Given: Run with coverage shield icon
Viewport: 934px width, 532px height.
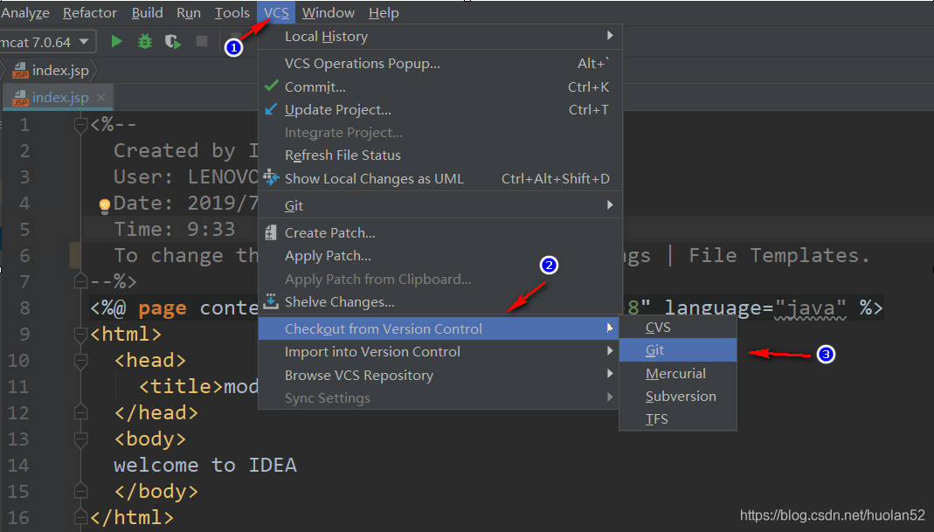Looking at the screenshot, I should 173,42.
